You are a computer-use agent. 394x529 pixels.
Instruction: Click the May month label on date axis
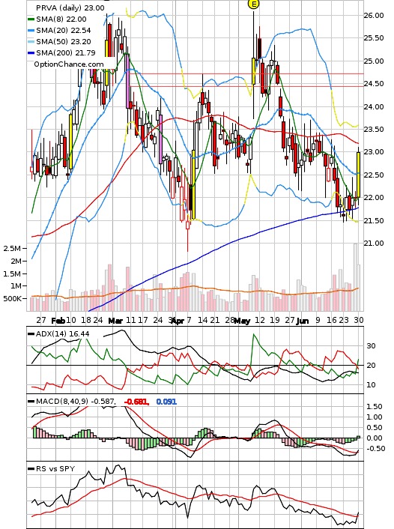click(x=242, y=321)
